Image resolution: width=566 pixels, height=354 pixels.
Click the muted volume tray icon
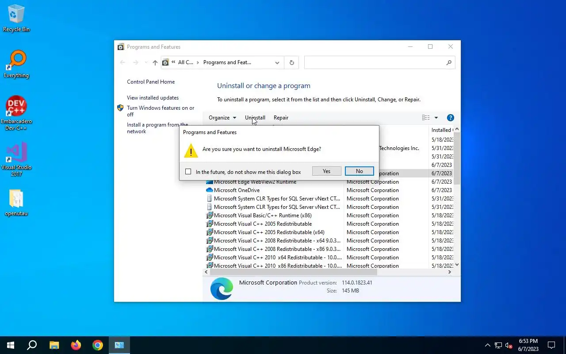point(509,345)
